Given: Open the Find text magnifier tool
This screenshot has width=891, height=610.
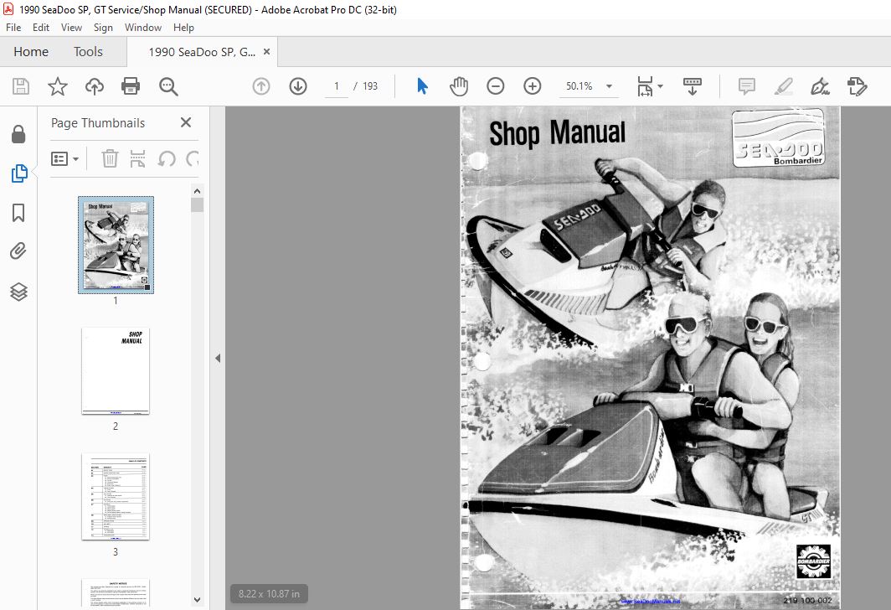Looking at the screenshot, I should pos(168,86).
